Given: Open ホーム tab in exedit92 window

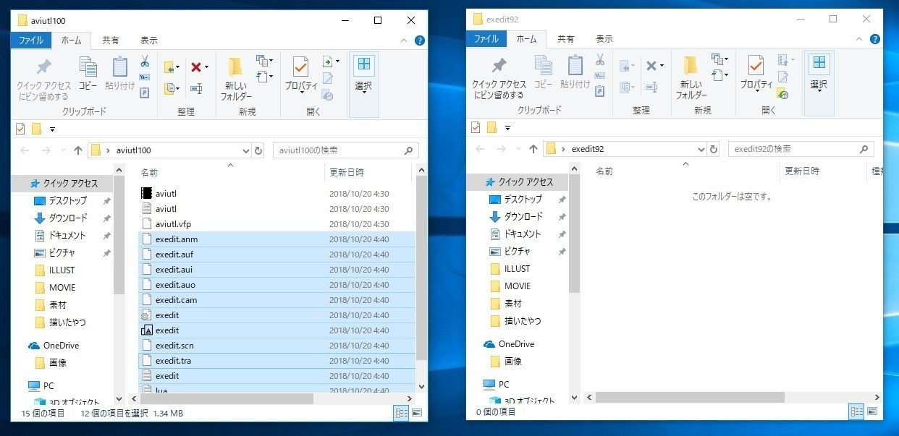Looking at the screenshot, I should point(526,39).
